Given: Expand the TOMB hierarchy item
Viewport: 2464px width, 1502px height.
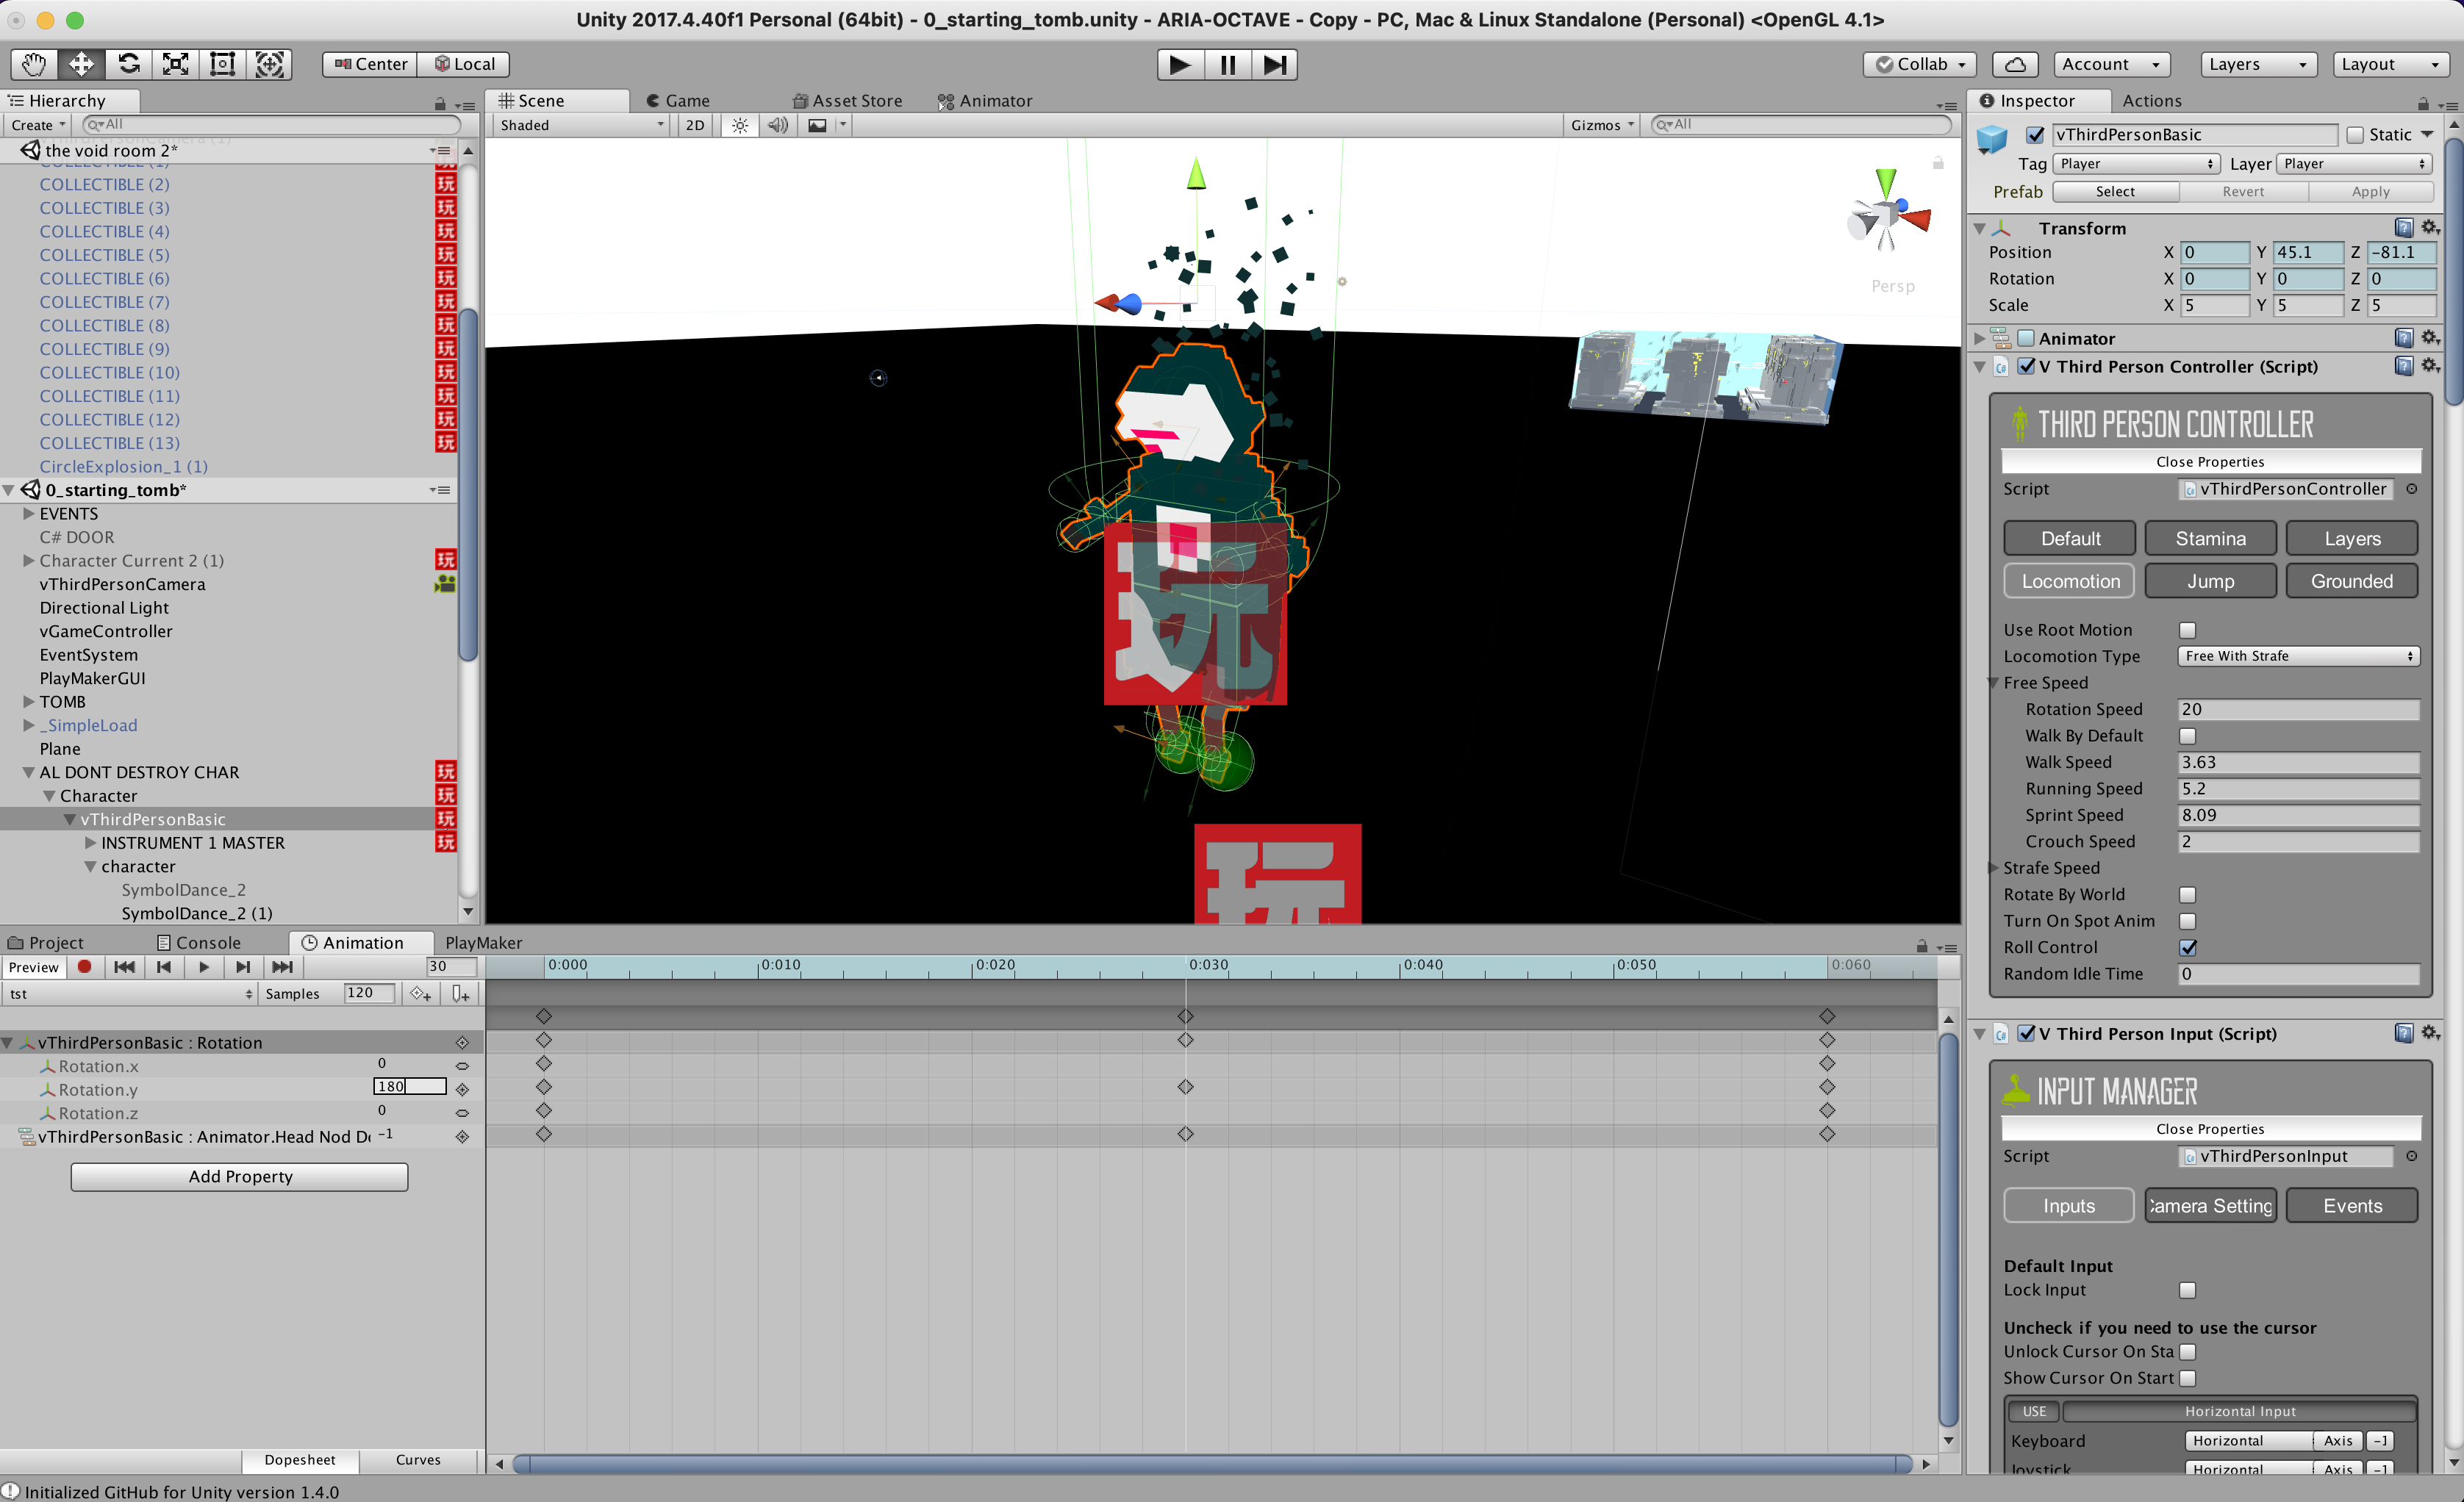Looking at the screenshot, I should pos(29,702).
